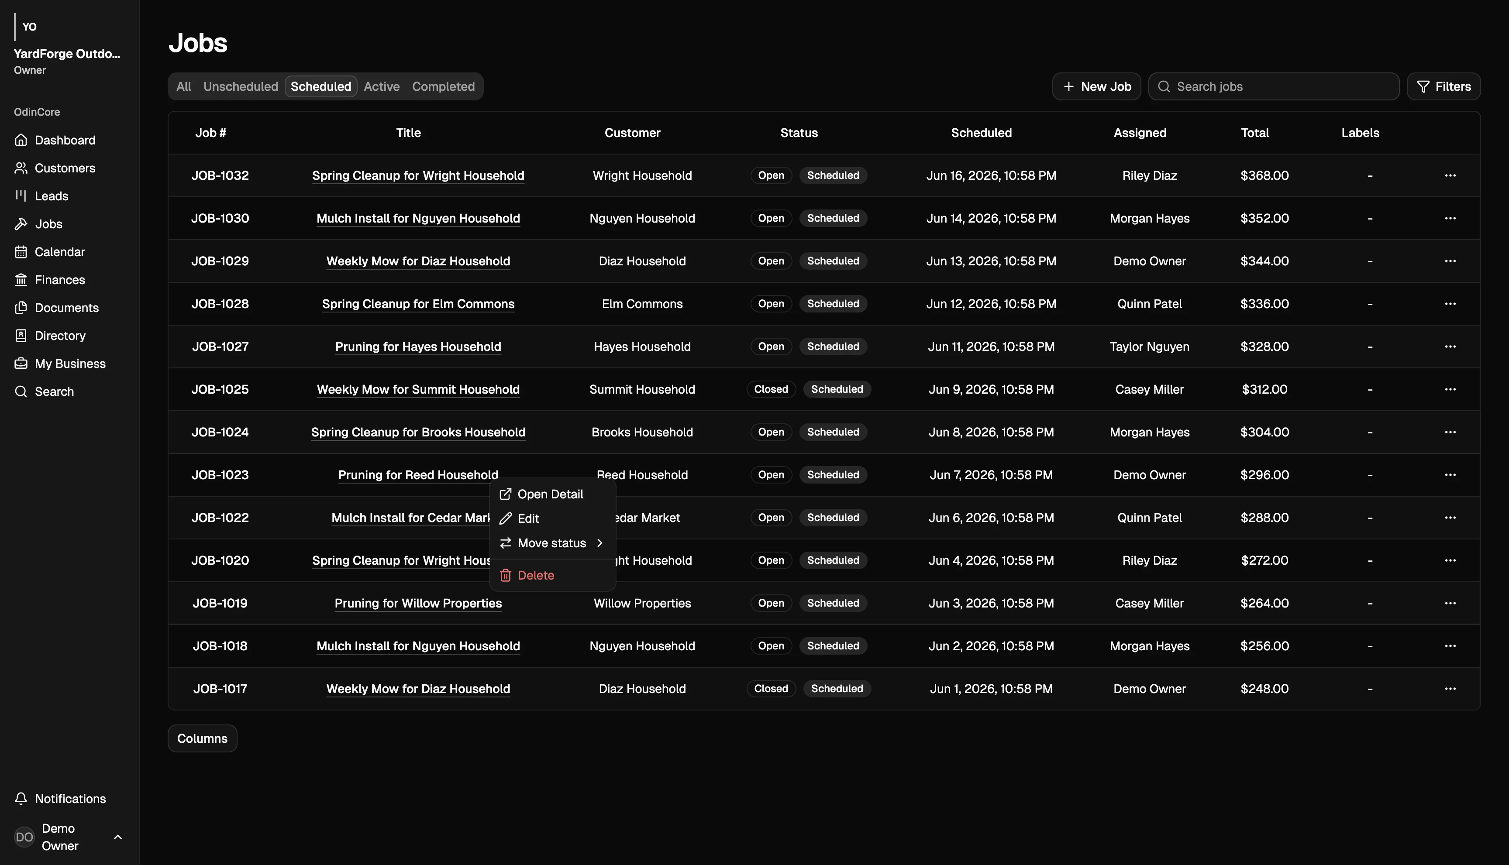Image resolution: width=1509 pixels, height=865 pixels.
Task: Open more actions for JOB-1030
Action: pyautogui.click(x=1450, y=218)
